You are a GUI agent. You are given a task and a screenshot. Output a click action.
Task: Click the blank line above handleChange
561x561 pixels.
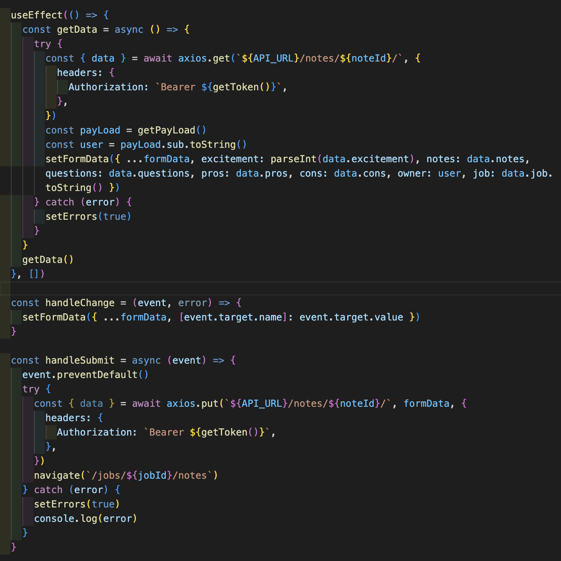tap(280, 288)
